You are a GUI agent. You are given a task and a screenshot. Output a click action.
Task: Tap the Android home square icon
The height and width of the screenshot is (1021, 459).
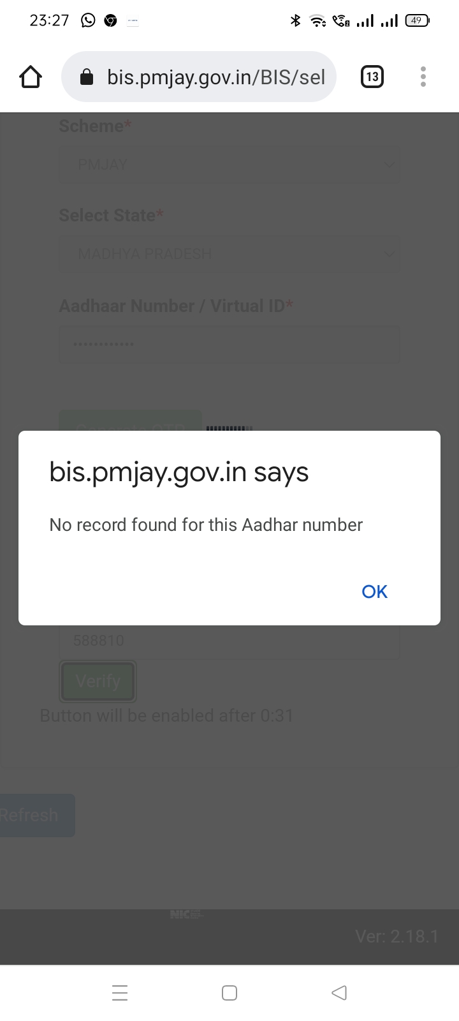pos(229,992)
